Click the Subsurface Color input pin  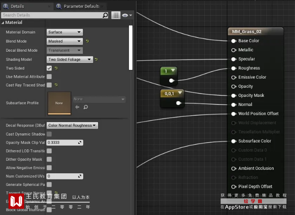tap(234, 141)
